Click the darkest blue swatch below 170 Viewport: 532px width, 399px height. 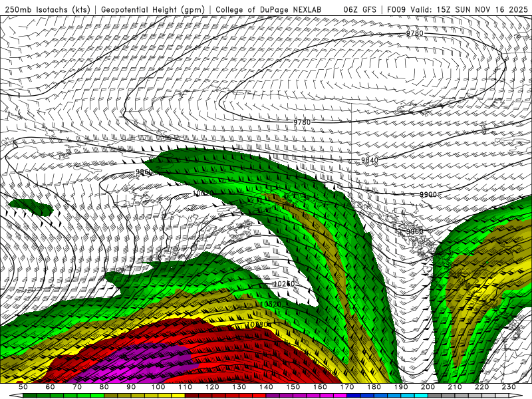click(354, 396)
